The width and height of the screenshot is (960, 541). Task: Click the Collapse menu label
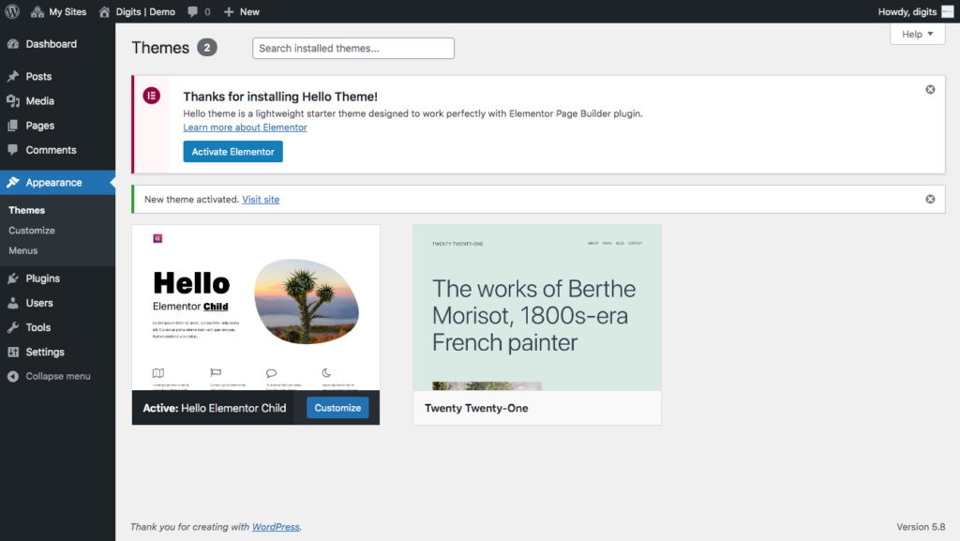(x=58, y=376)
